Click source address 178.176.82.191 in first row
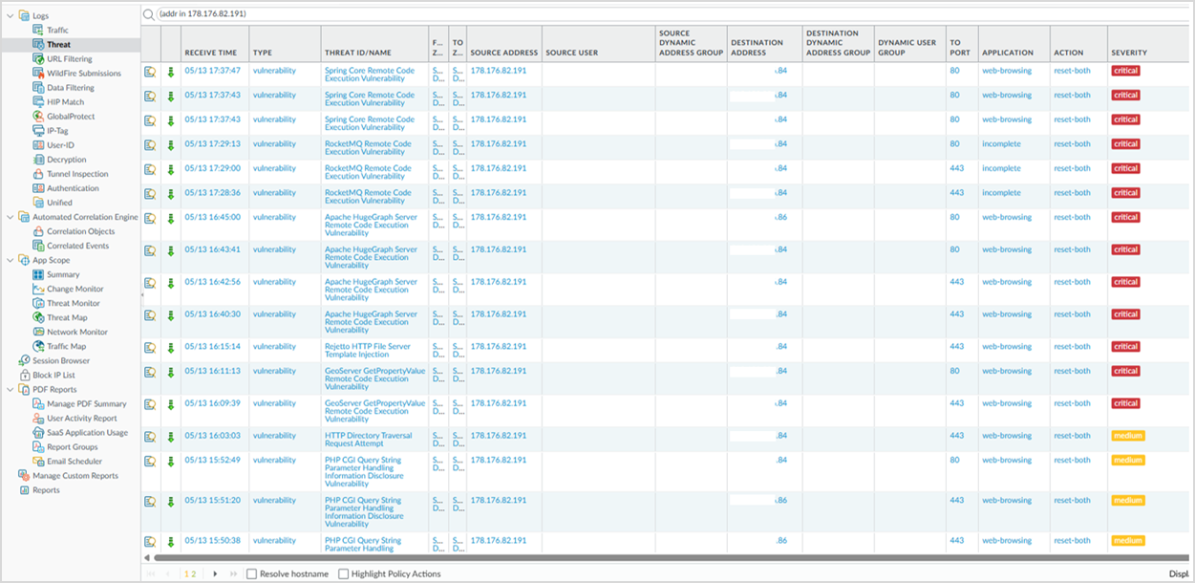 (x=498, y=71)
